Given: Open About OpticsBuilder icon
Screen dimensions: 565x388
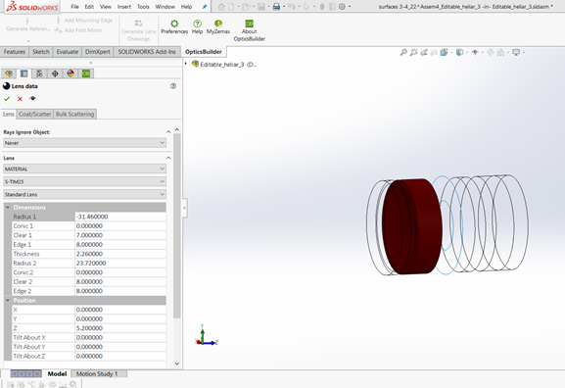Looking at the screenshot, I should point(249,24).
